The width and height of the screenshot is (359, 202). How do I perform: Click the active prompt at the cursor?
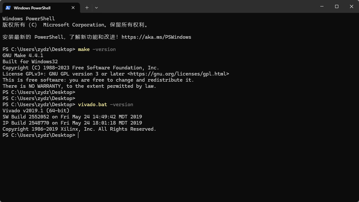pos(78,135)
